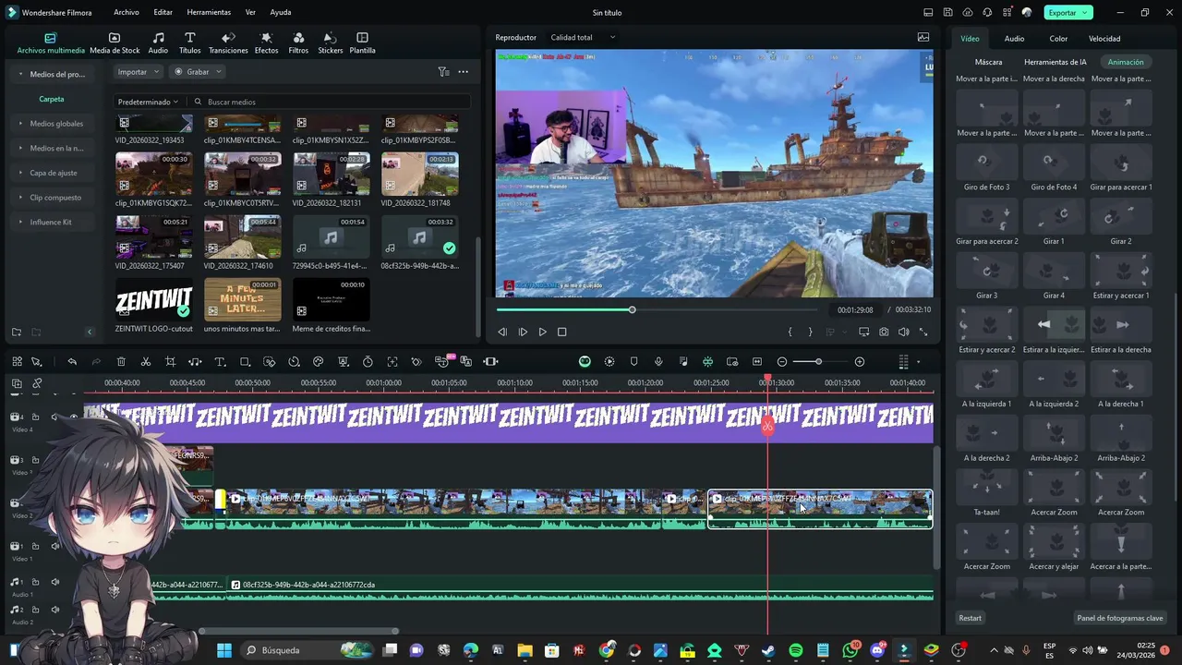1182x665 pixels.
Task: Open the Plantilla panel
Action: [362, 43]
